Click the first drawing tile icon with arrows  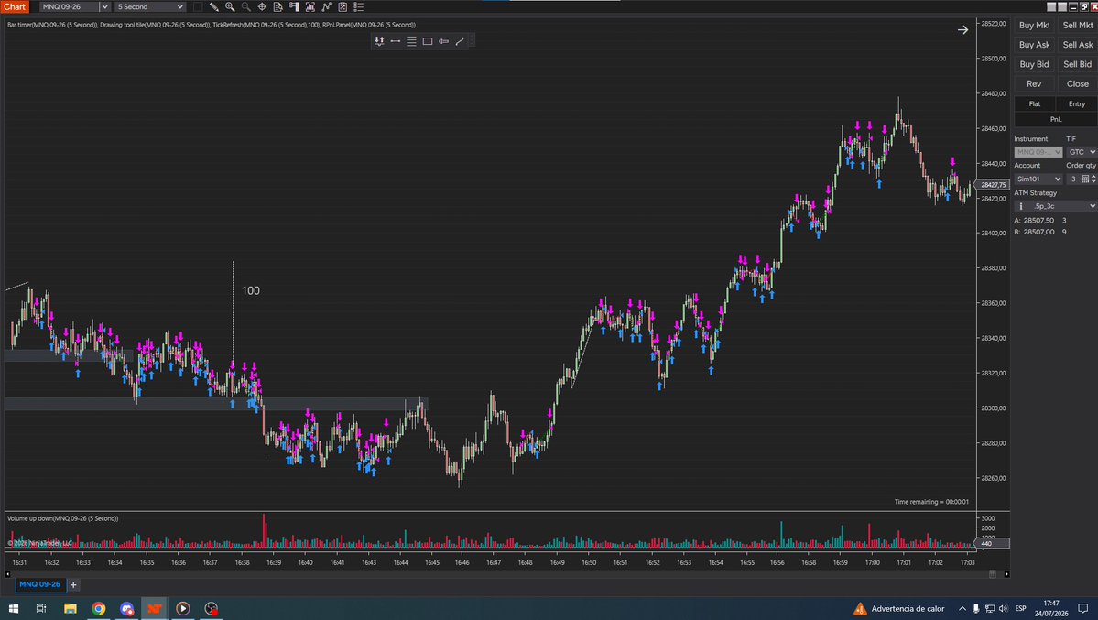pyautogui.click(x=379, y=41)
